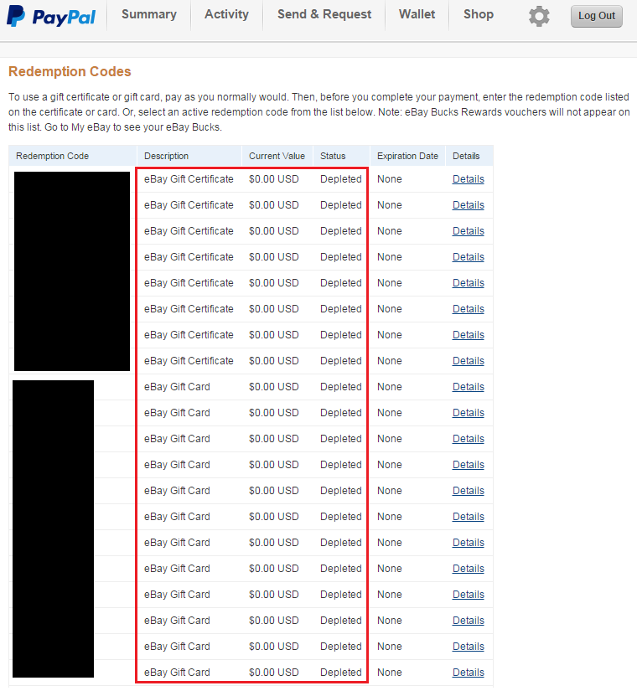Open Details for the seventh eBay Gift Certificate
The height and width of the screenshot is (691, 637).
pos(468,335)
